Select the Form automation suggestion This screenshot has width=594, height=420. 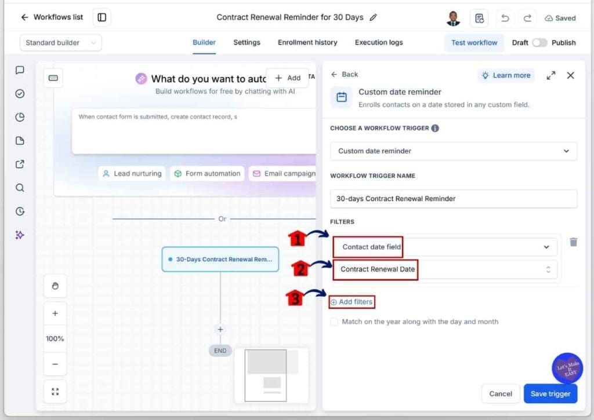click(207, 174)
